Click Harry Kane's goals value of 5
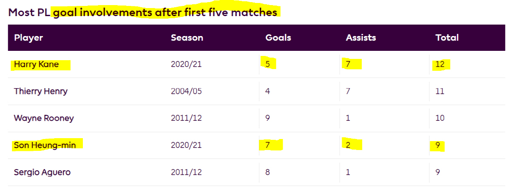This screenshot has height=189, width=510. pyautogui.click(x=267, y=64)
